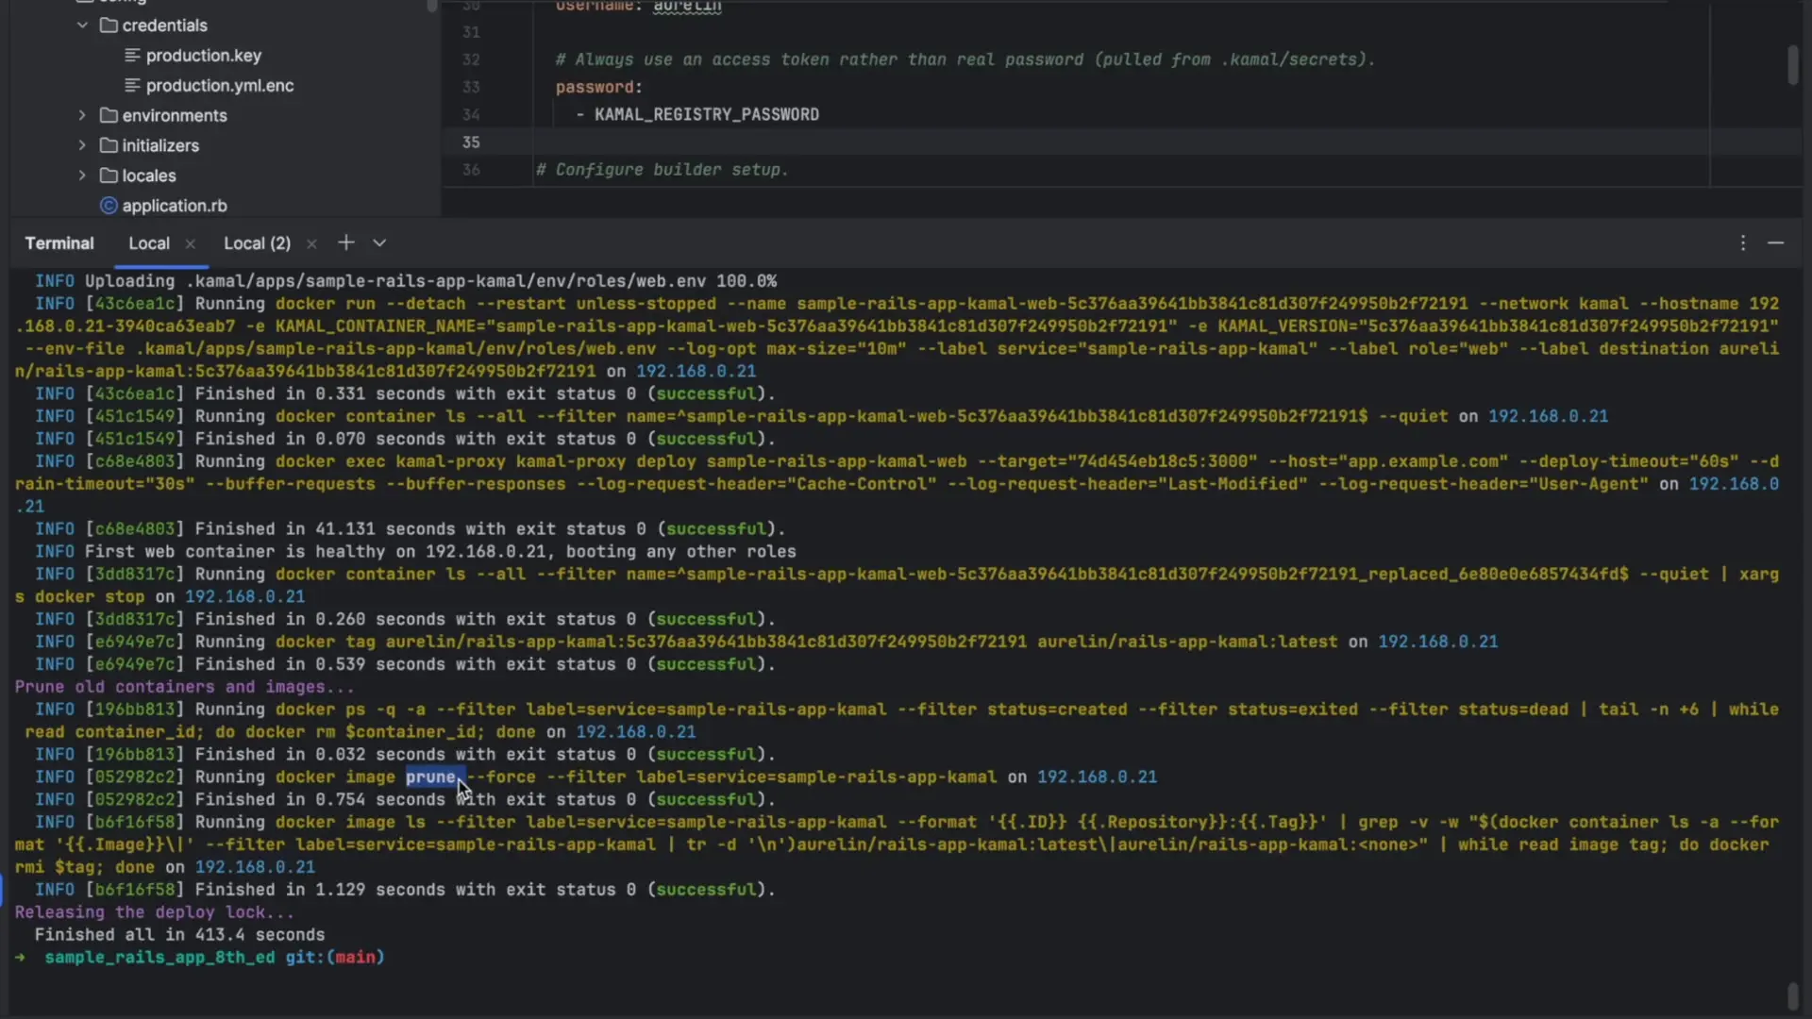1812x1019 pixels.
Task: Expand the environments folder
Action: coord(82,115)
